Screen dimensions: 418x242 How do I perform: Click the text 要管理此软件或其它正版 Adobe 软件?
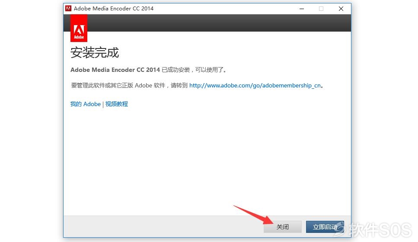(x=118, y=85)
